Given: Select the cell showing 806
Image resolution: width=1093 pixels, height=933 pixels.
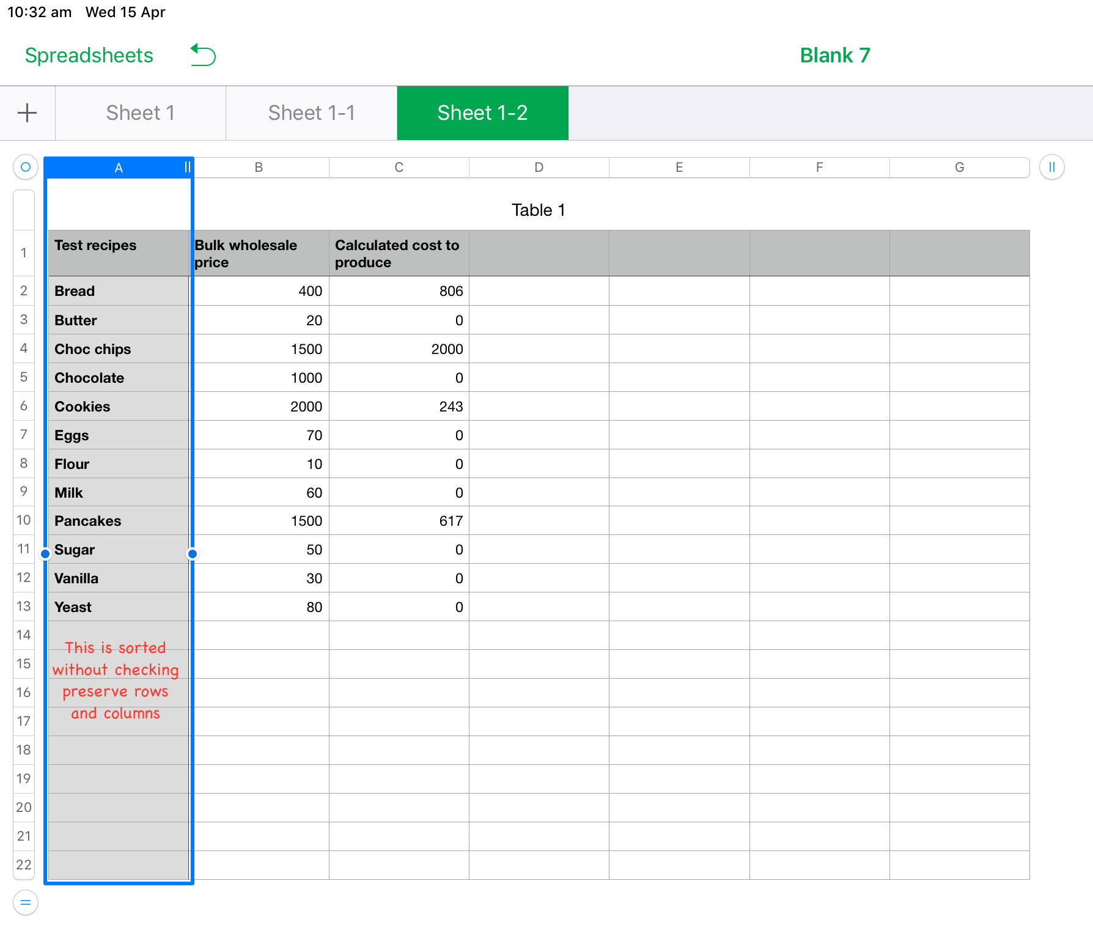Looking at the screenshot, I should (398, 291).
